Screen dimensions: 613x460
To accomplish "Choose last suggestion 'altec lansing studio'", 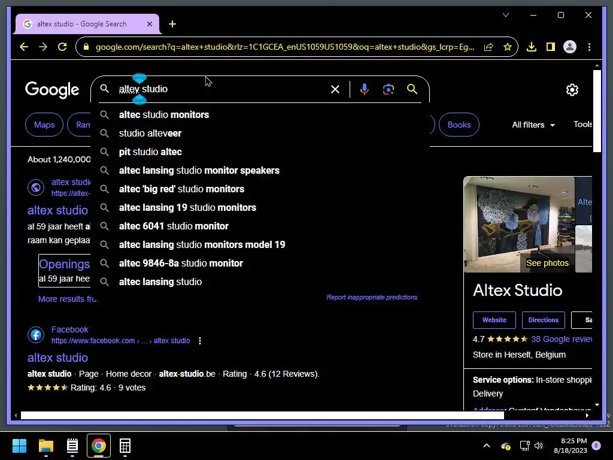I will [260, 282].
